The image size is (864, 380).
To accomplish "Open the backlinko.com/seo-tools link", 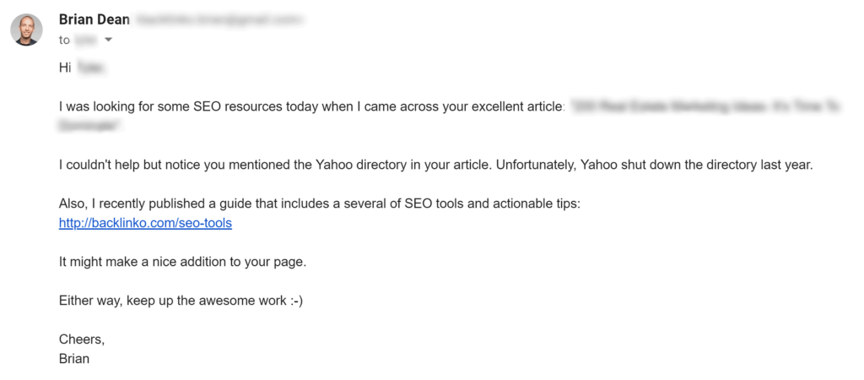I will click(x=145, y=223).
